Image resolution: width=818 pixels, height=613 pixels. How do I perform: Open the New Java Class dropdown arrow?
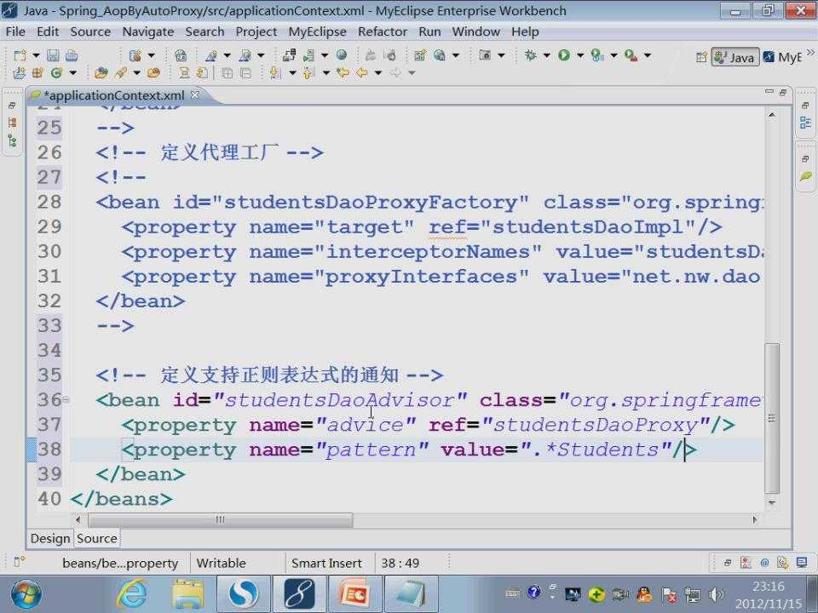pyautogui.click(x=73, y=73)
